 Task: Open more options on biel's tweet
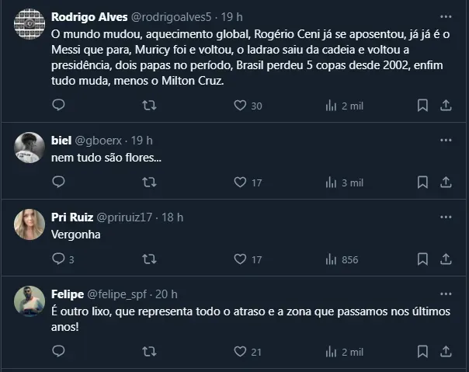pos(446,140)
